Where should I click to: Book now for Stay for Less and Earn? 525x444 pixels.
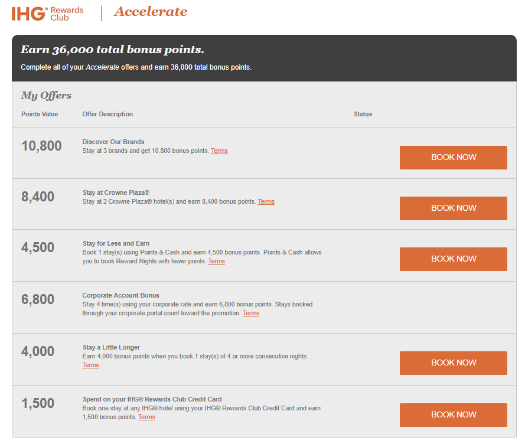click(x=454, y=259)
